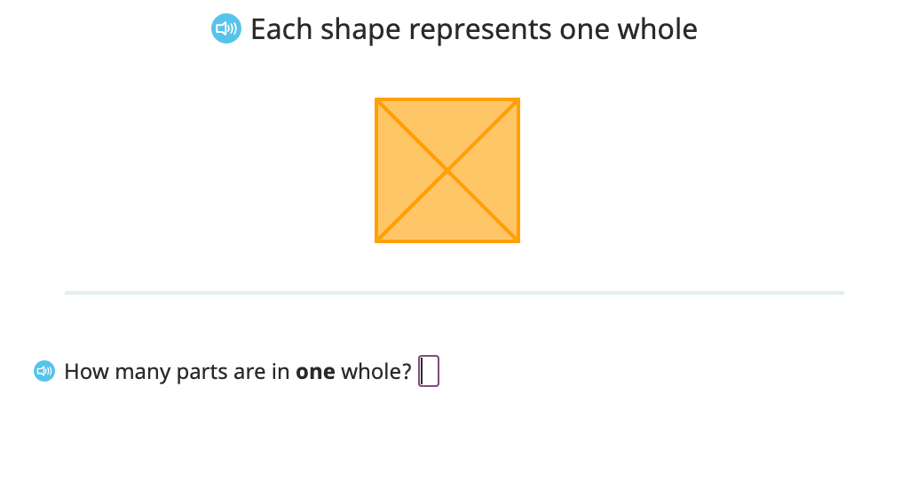Click the bottom-right corner of the orange square
The width and height of the screenshot is (909, 497).
[x=518, y=241]
